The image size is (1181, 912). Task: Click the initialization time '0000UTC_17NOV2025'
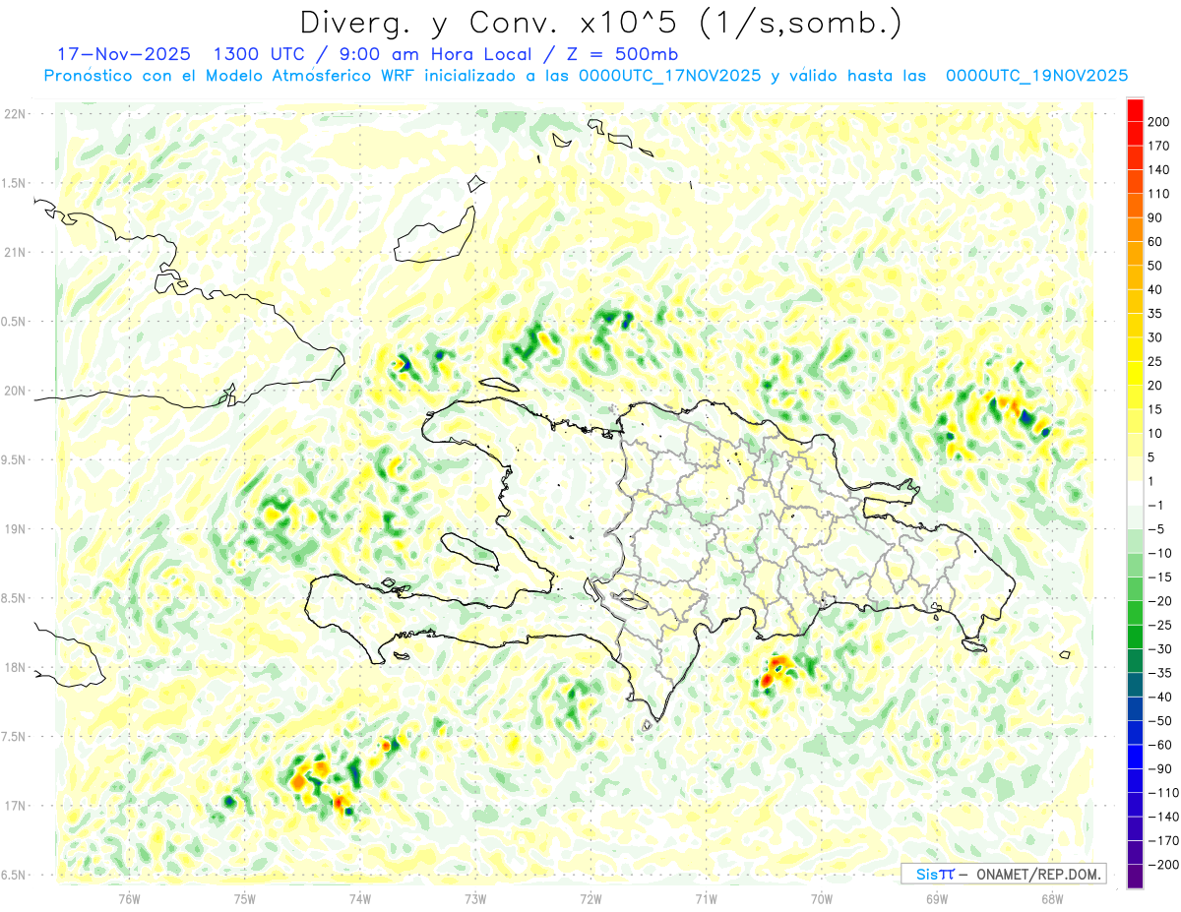pos(670,76)
